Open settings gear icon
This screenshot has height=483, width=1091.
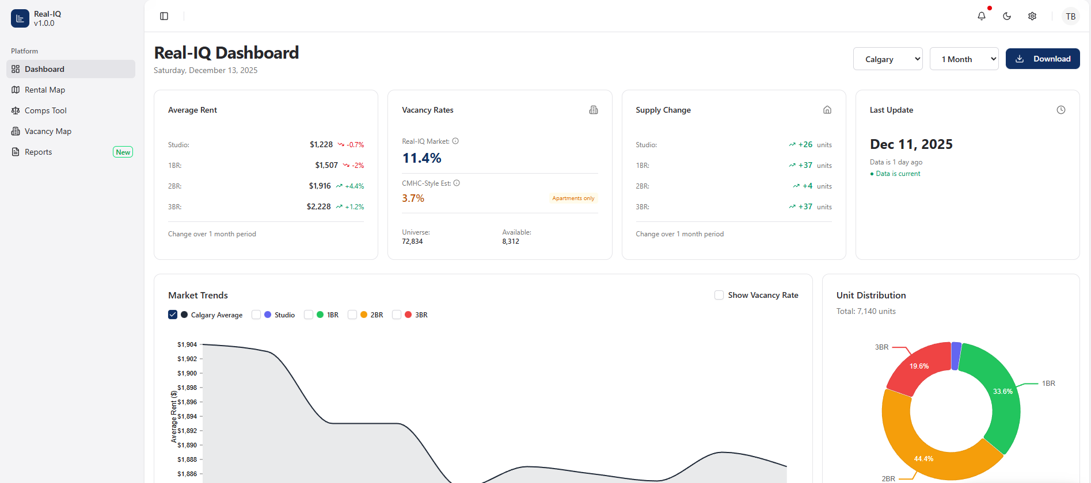[1032, 16]
